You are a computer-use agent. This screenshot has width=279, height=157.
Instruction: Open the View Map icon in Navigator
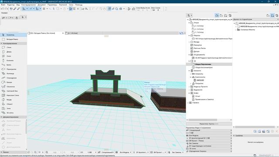221,16
